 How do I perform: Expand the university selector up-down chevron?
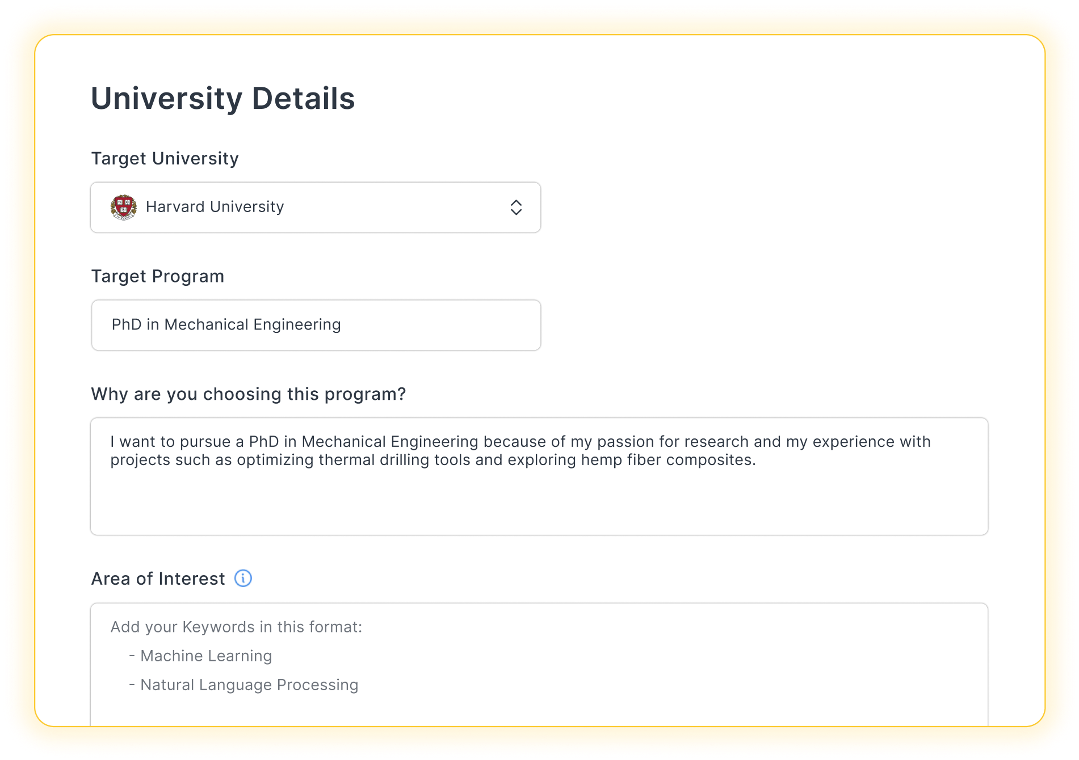click(x=516, y=208)
